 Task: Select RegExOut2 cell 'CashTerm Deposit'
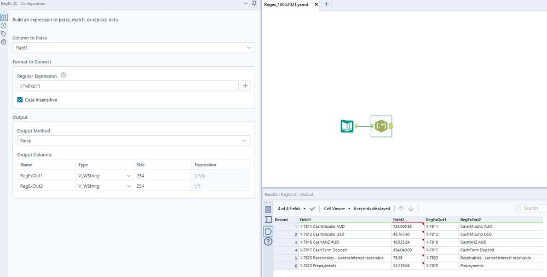501,250
